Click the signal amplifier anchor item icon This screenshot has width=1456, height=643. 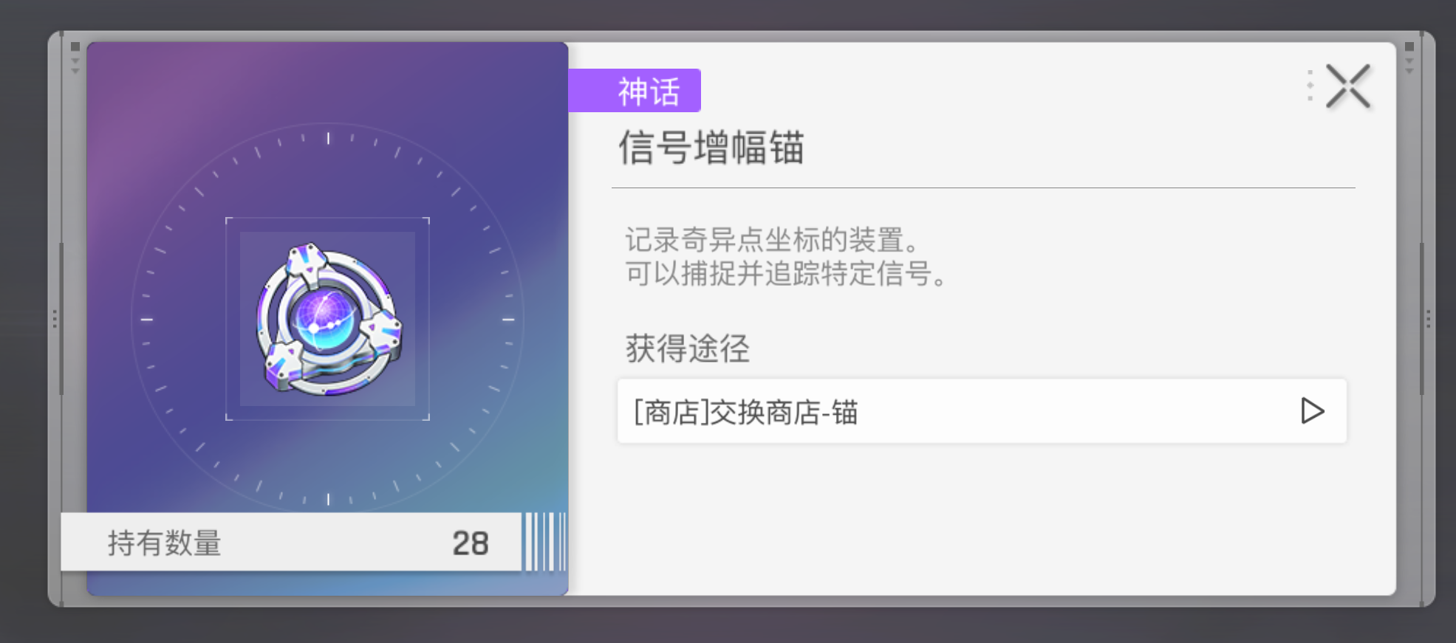pos(328,319)
